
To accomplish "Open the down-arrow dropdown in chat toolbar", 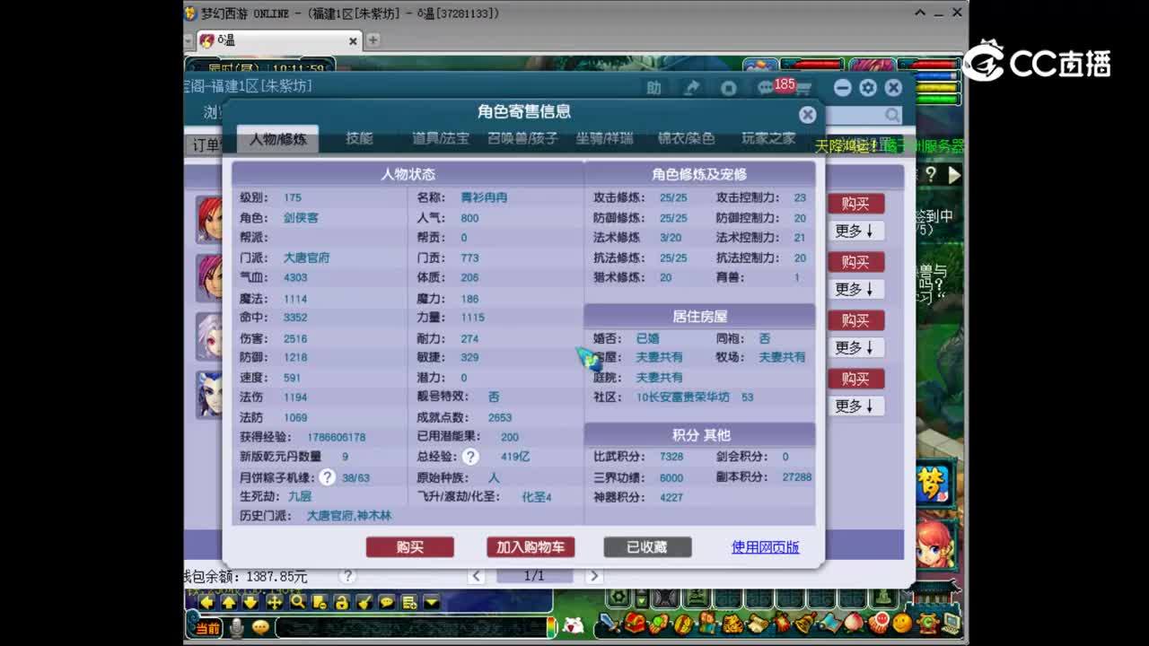I will [x=432, y=602].
